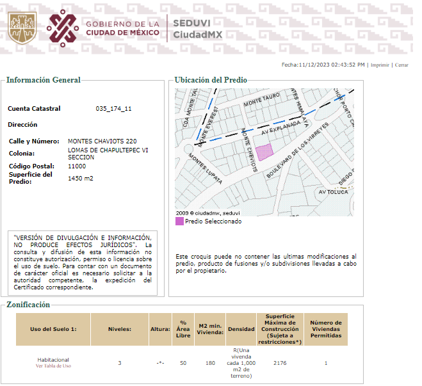Click the Av Explanada label on map
Screen dimensions: 422x386
click(x=280, y=128)
